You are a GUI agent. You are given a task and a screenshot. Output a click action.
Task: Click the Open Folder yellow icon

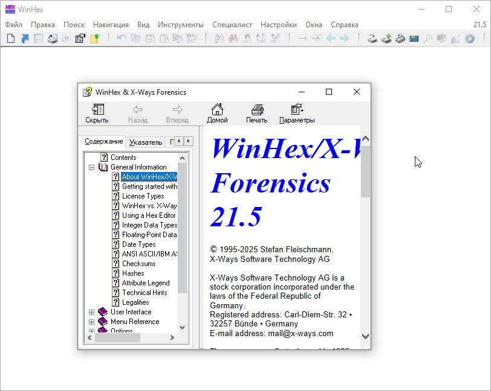click(94, 39)
